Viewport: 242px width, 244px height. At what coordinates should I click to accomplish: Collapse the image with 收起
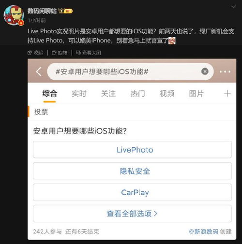35,53
